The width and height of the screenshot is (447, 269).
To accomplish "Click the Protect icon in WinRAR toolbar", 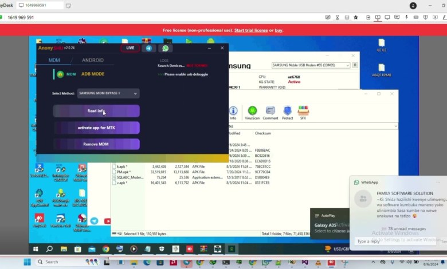I will tap(287, 111).
